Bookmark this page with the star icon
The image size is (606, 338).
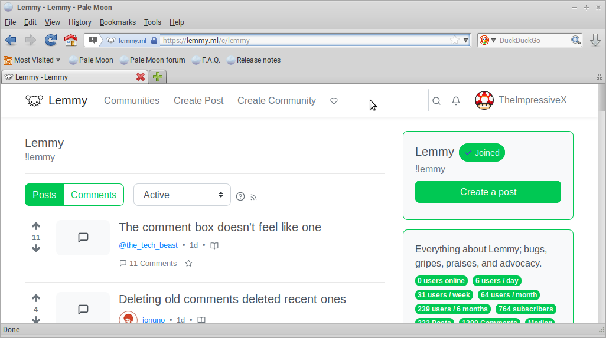pos(455,40)
